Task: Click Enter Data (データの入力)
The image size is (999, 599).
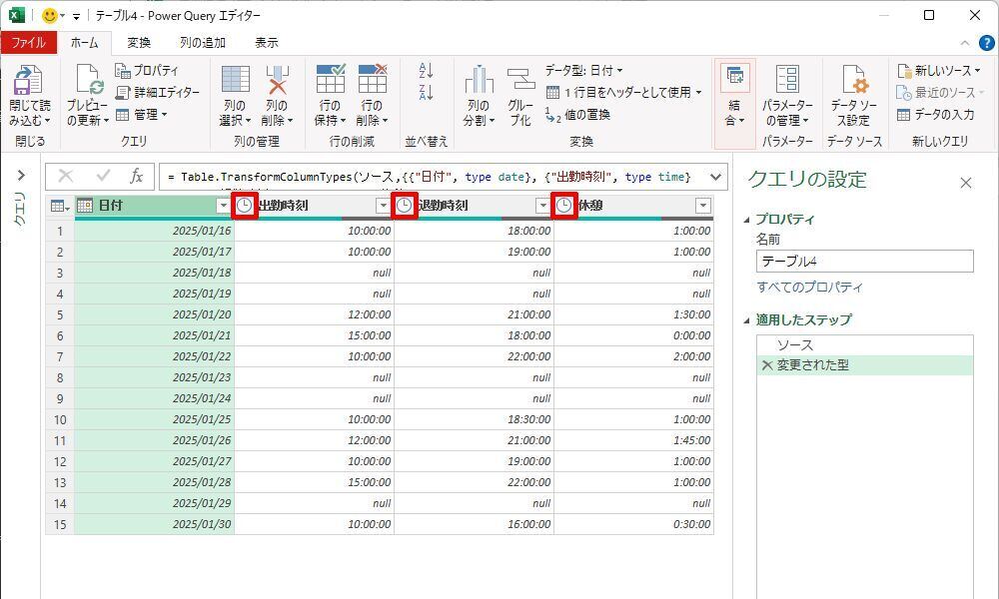Action: 935,115
